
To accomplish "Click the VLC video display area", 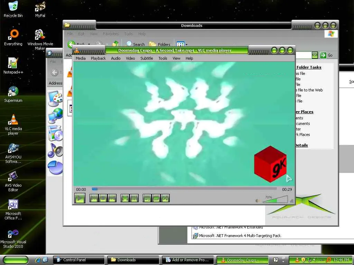I will click(184, 124).
